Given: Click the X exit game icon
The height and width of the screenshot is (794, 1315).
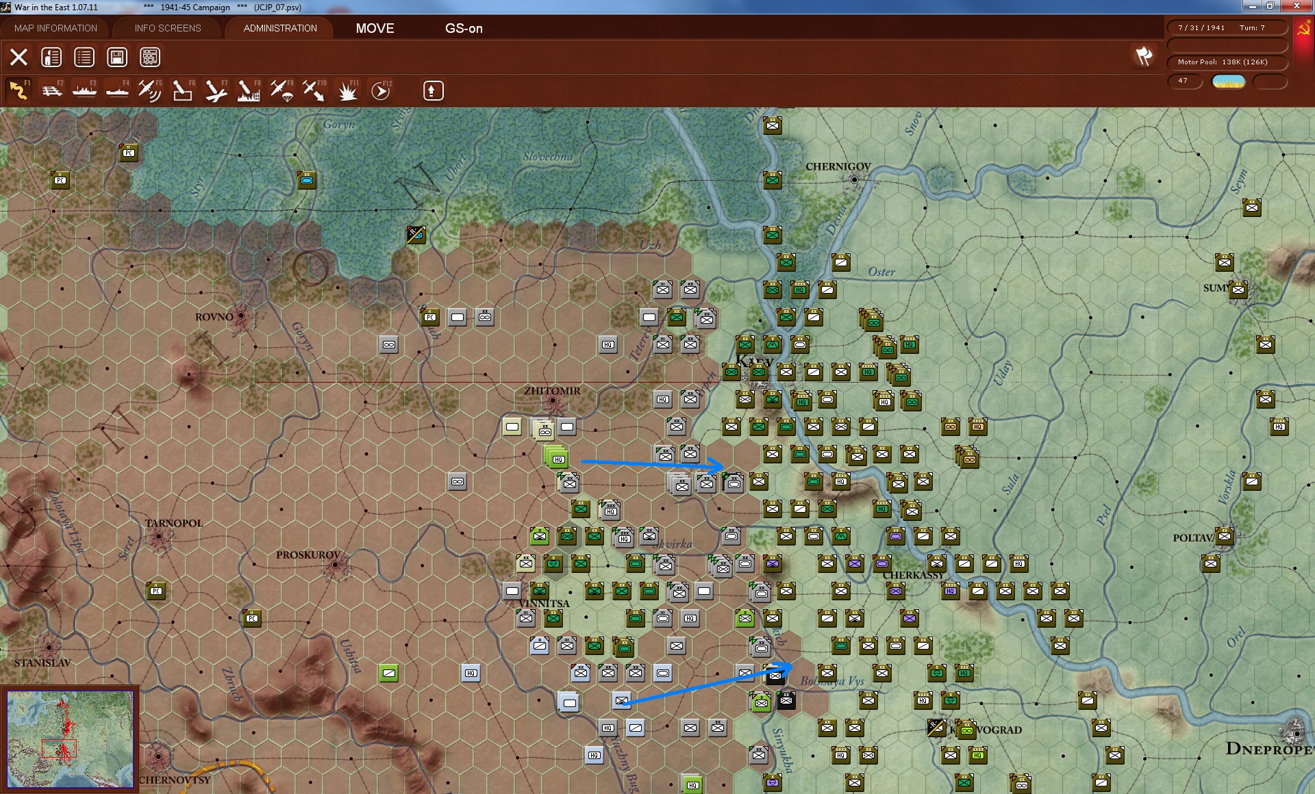Looking at the screenshot, I should coord(18,57).
